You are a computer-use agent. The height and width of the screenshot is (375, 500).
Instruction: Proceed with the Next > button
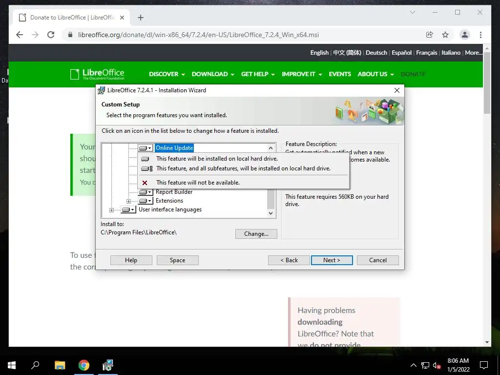click(332, 260)
